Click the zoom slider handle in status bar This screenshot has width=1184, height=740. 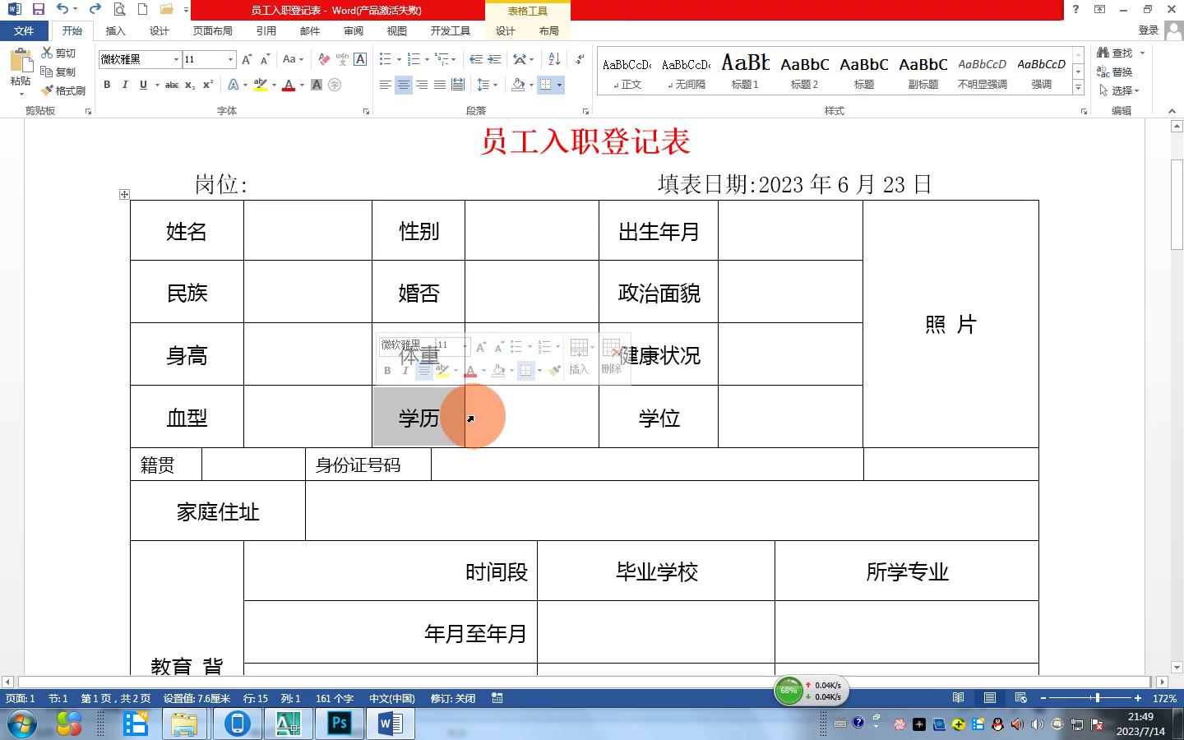click(x=1097, y=698)
